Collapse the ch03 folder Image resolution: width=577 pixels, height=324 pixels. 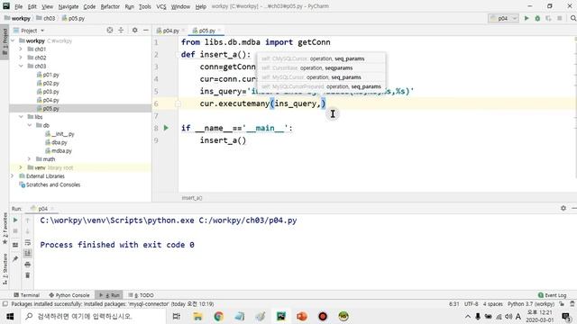pyautogui.click(x=21, y=66)
